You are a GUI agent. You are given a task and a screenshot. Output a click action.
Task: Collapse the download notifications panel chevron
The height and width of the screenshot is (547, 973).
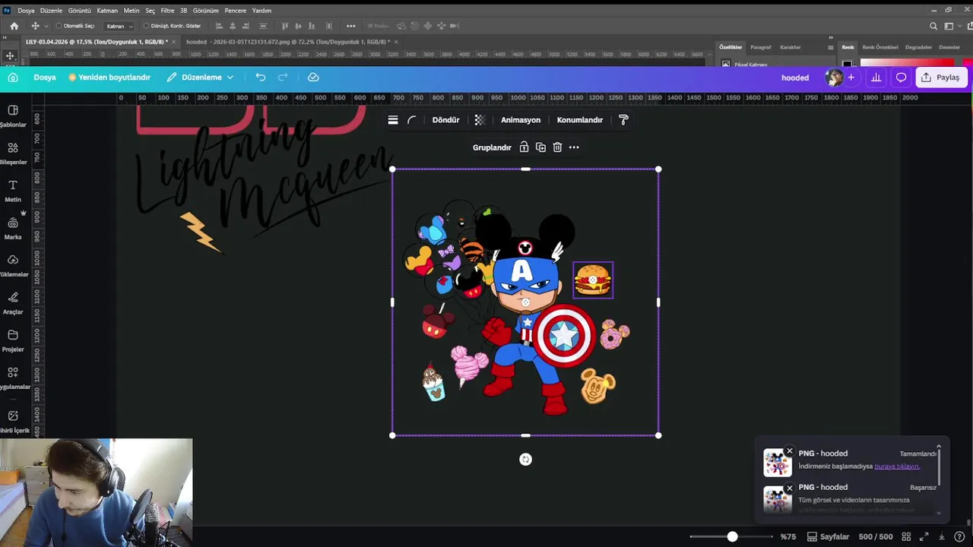point(939,447)
